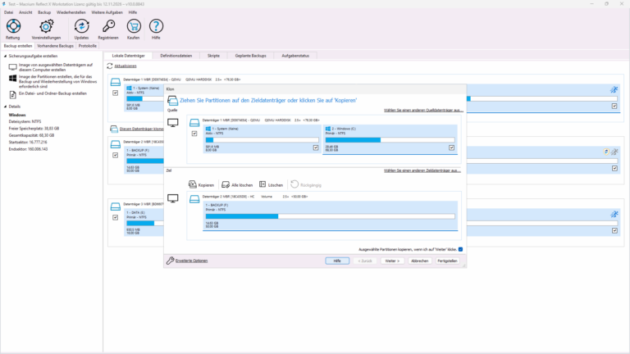Click target BACKUP (F:) usage bar in dialog
Screen dimensions: 630x354
[331, 216]
